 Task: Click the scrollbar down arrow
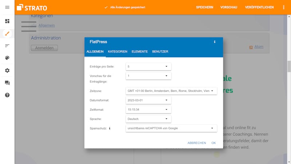[x=289, y=162]
